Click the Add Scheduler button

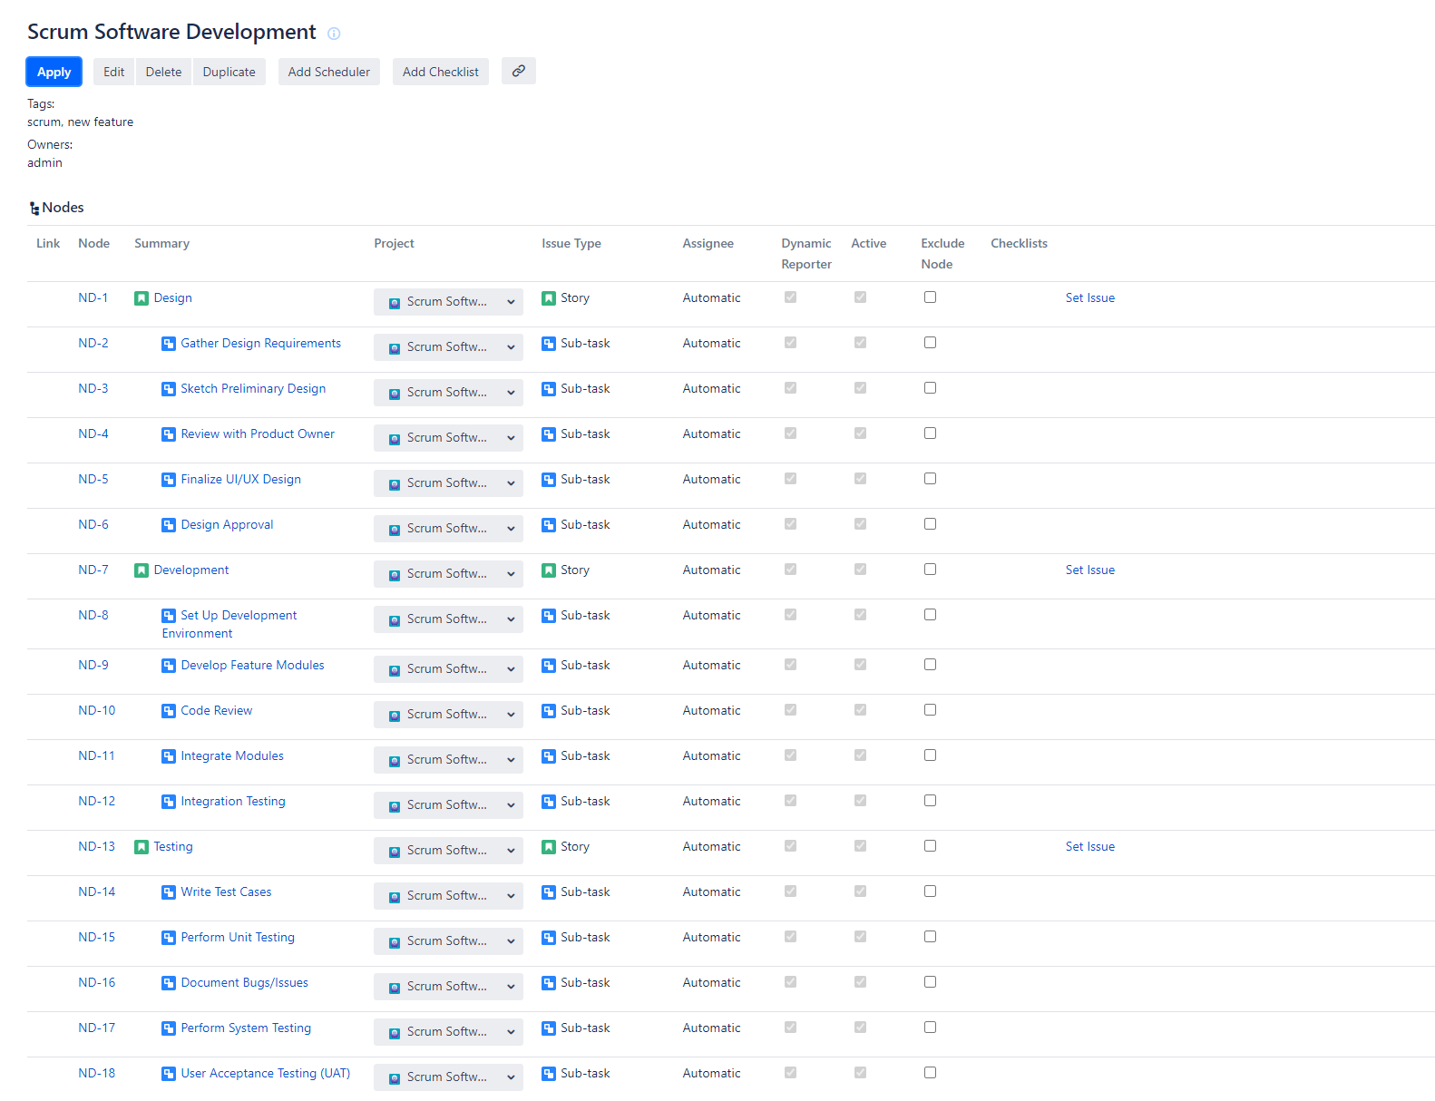point(328,72)
